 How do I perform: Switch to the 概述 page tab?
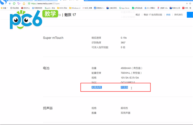(138, 15)
